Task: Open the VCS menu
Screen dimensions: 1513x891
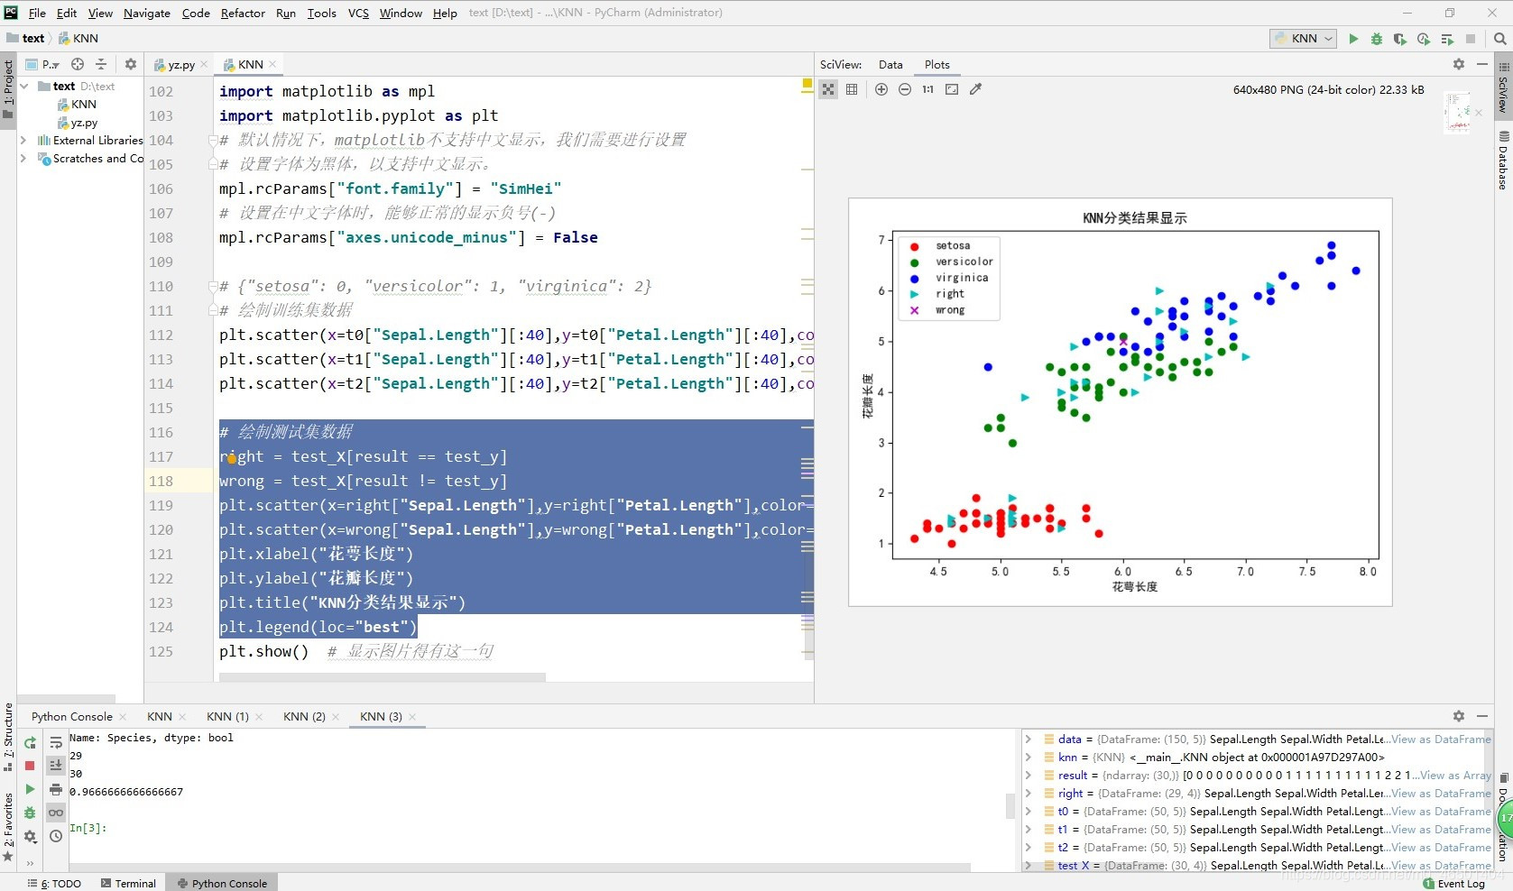Action: (x=358, y=13)
